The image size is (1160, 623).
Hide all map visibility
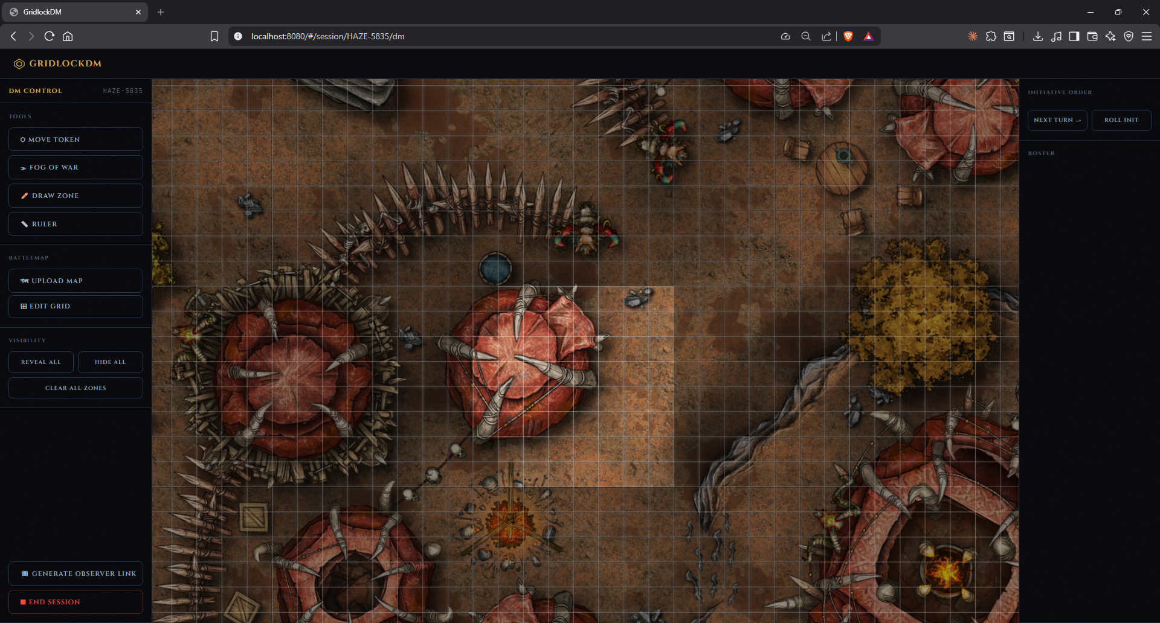[x=110, y=362]
